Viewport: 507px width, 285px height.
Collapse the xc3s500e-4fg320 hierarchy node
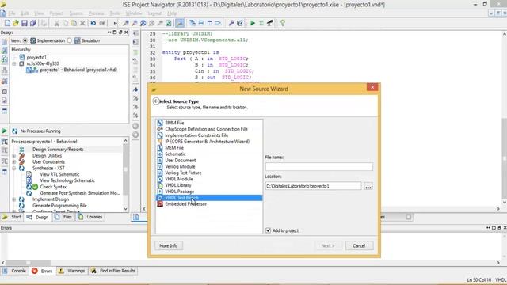coord(14,63)
